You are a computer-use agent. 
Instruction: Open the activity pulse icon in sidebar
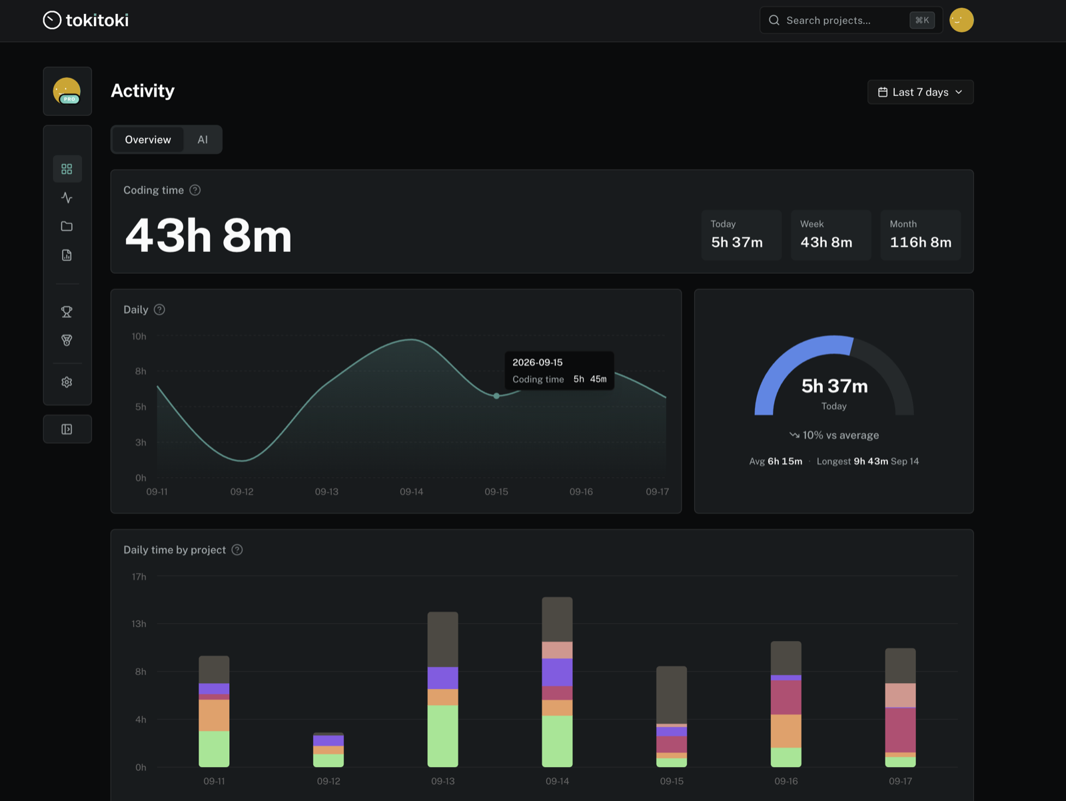coord(67,198)
